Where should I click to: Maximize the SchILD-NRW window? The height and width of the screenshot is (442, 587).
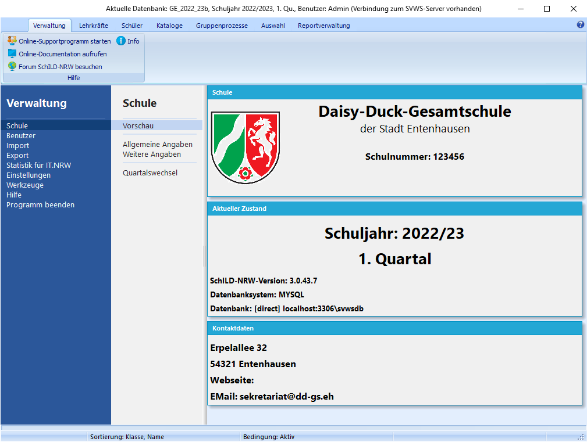tap(547, 9)
